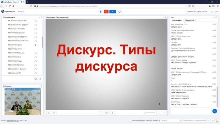Click the browser address bar
Screen dimensions: 220x124
pos(107,6)
